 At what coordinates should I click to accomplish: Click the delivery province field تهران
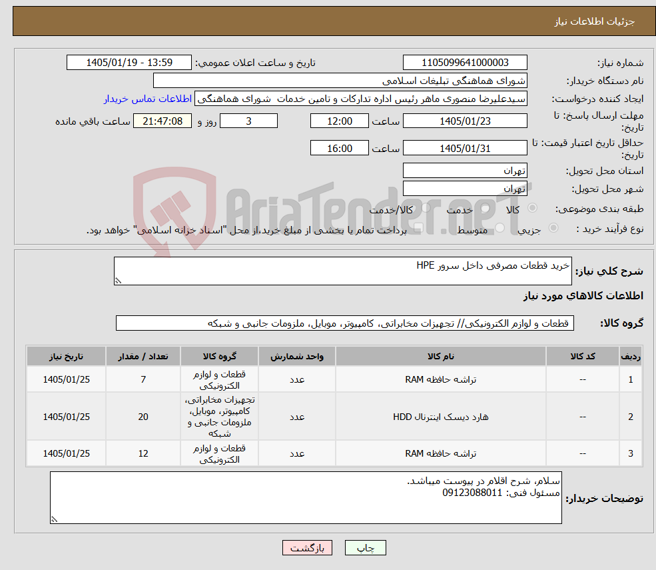pos(465,171)
